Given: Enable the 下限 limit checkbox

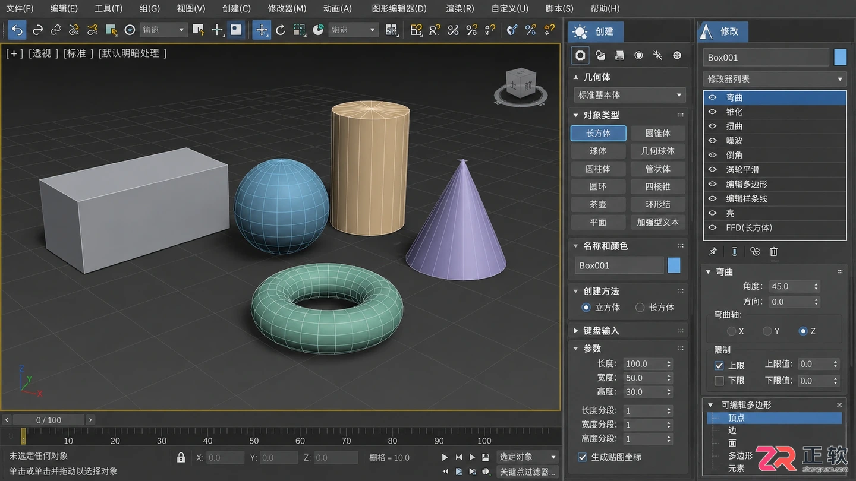Looking at the screenshot, I should point(719,381).
